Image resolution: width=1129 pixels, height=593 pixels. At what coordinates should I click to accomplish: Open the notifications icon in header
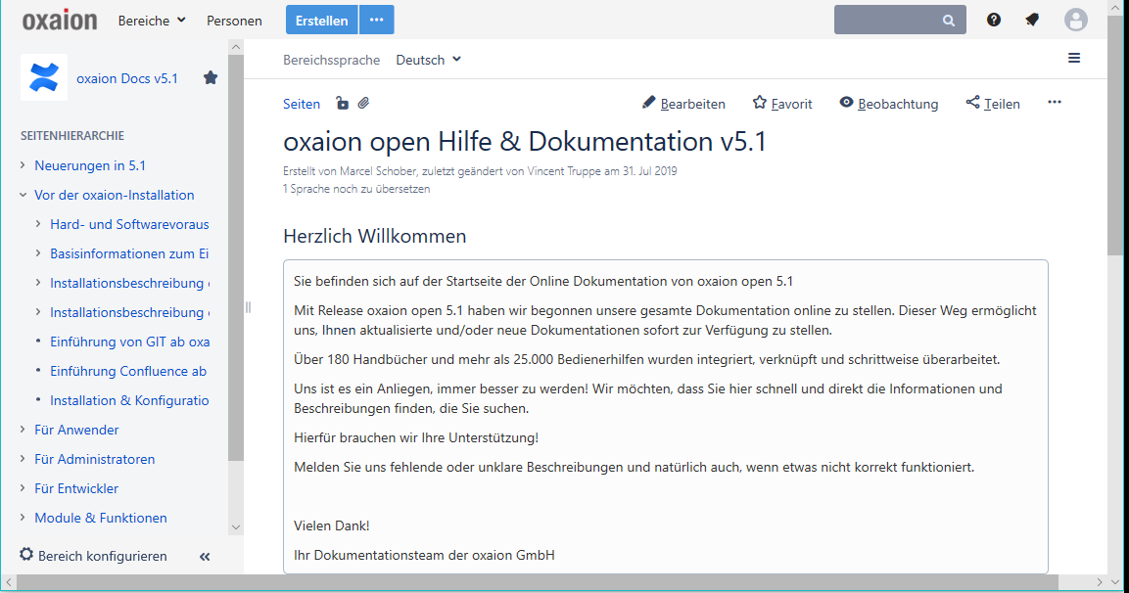click(x=1032, y=20)
